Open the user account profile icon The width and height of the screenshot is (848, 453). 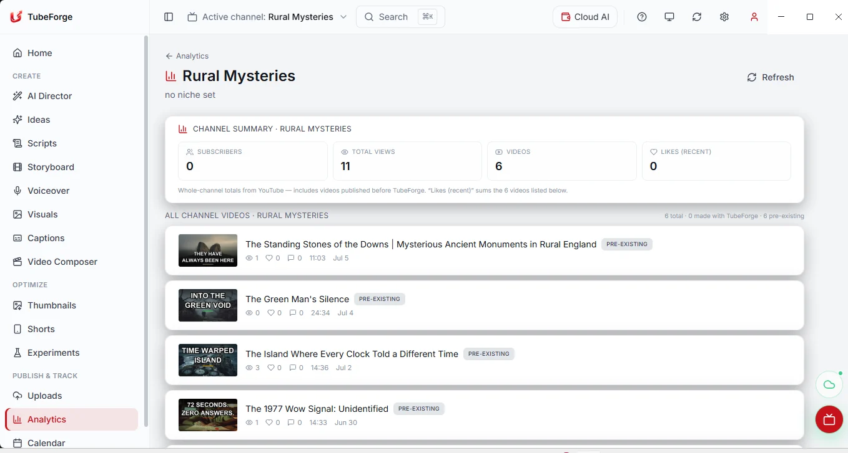(x=754, y=17)
